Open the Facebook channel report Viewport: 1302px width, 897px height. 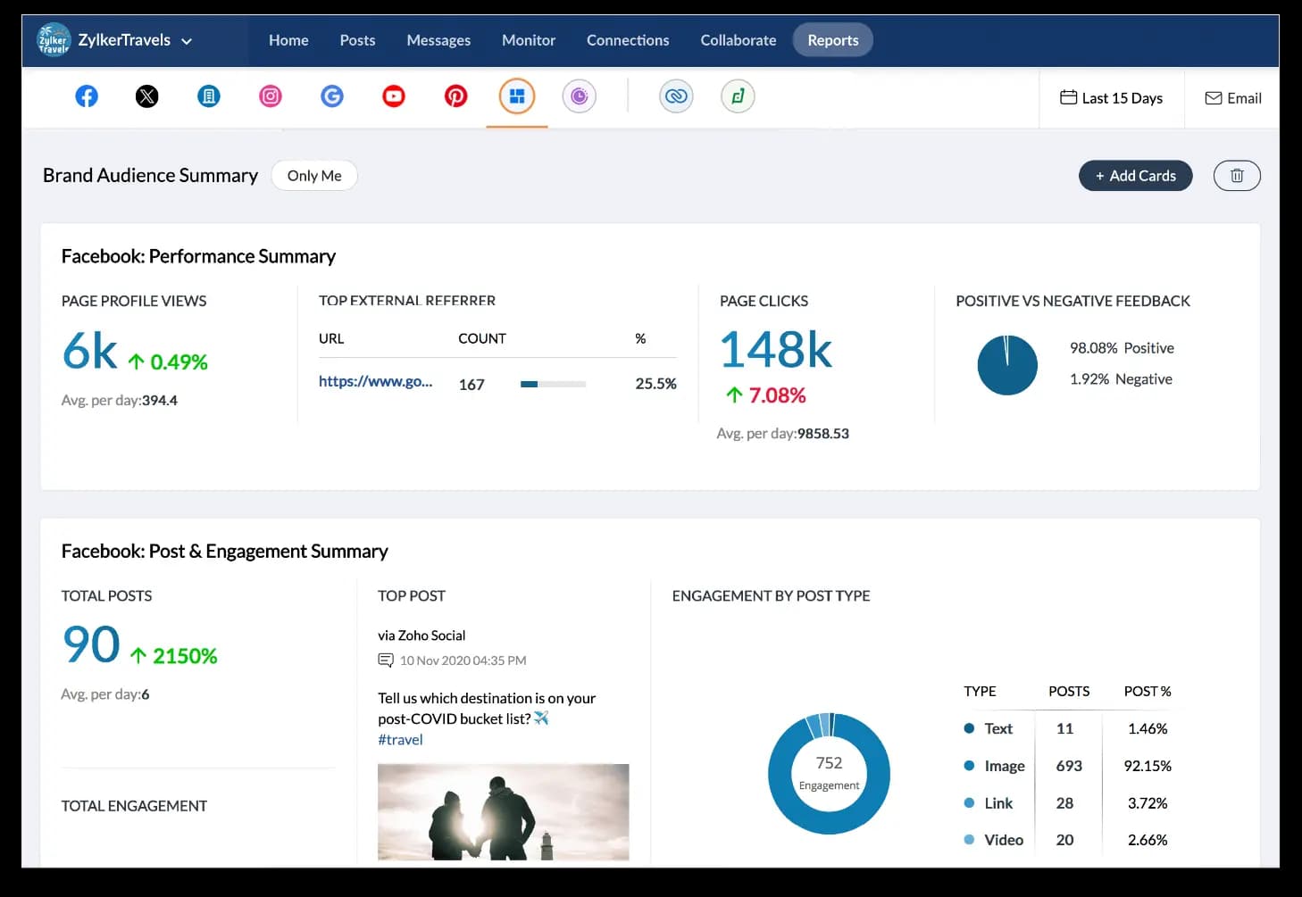[87, 96]
